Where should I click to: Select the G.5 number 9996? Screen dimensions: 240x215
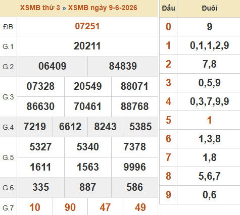(x=134, y=167)
